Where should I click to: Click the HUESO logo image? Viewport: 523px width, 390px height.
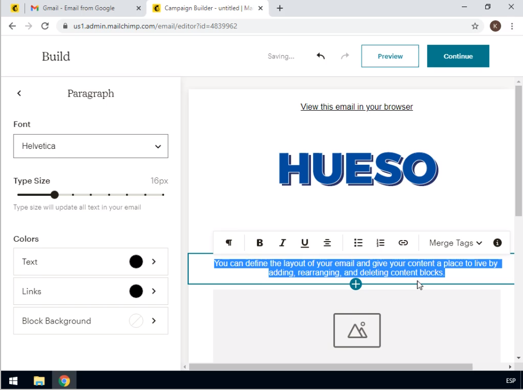click(x=358, y=169)
